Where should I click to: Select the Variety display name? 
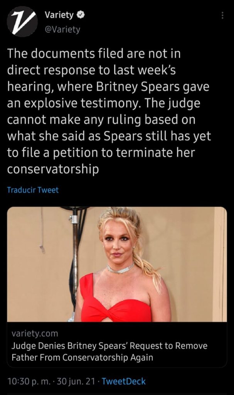(x=59, y=15)
